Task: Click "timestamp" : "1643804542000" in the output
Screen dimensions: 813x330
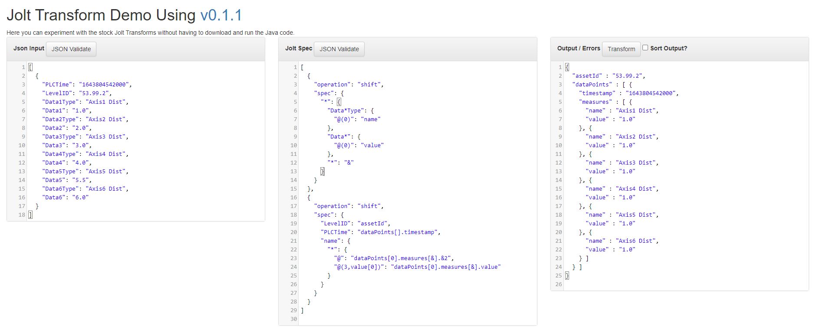Action: (x=629, y=93)
